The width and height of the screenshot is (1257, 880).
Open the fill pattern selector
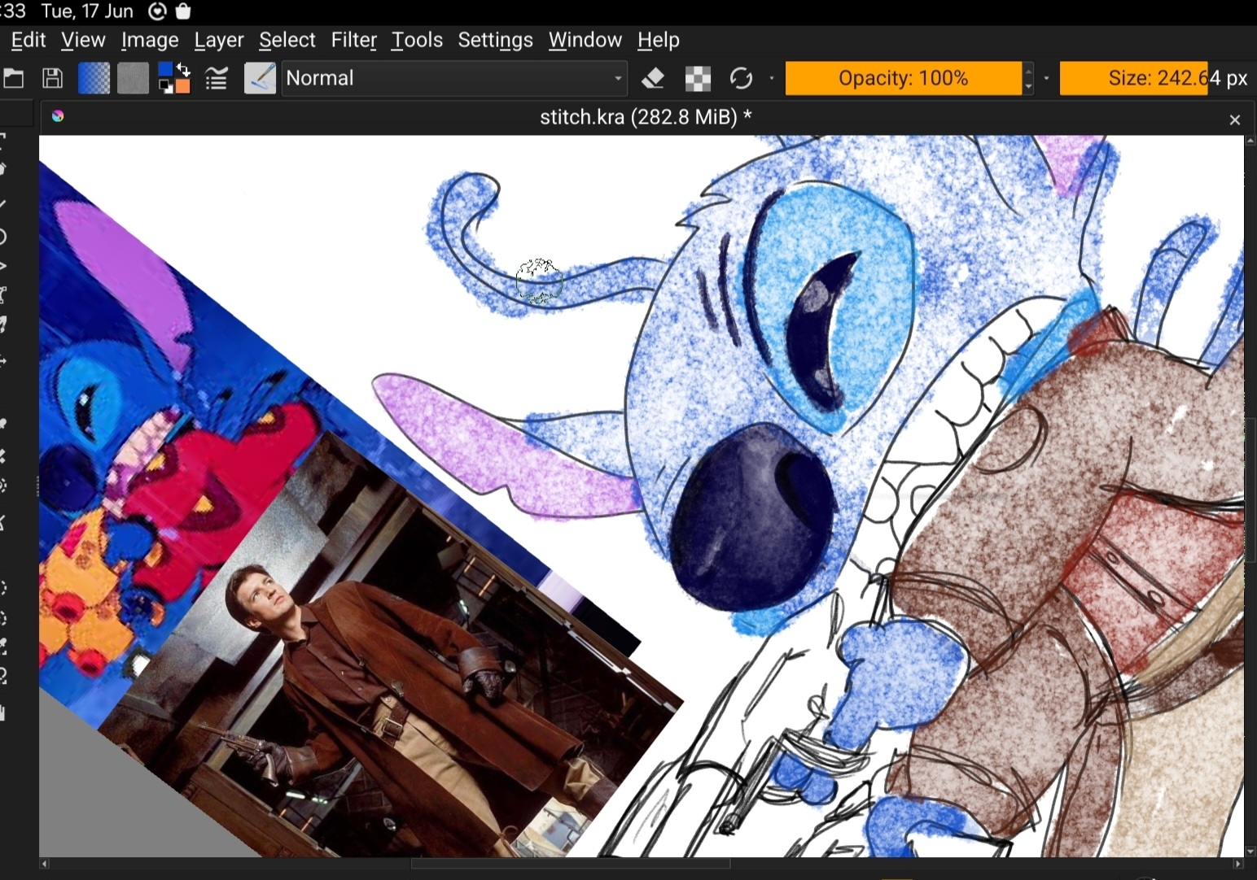click(133, 79)
